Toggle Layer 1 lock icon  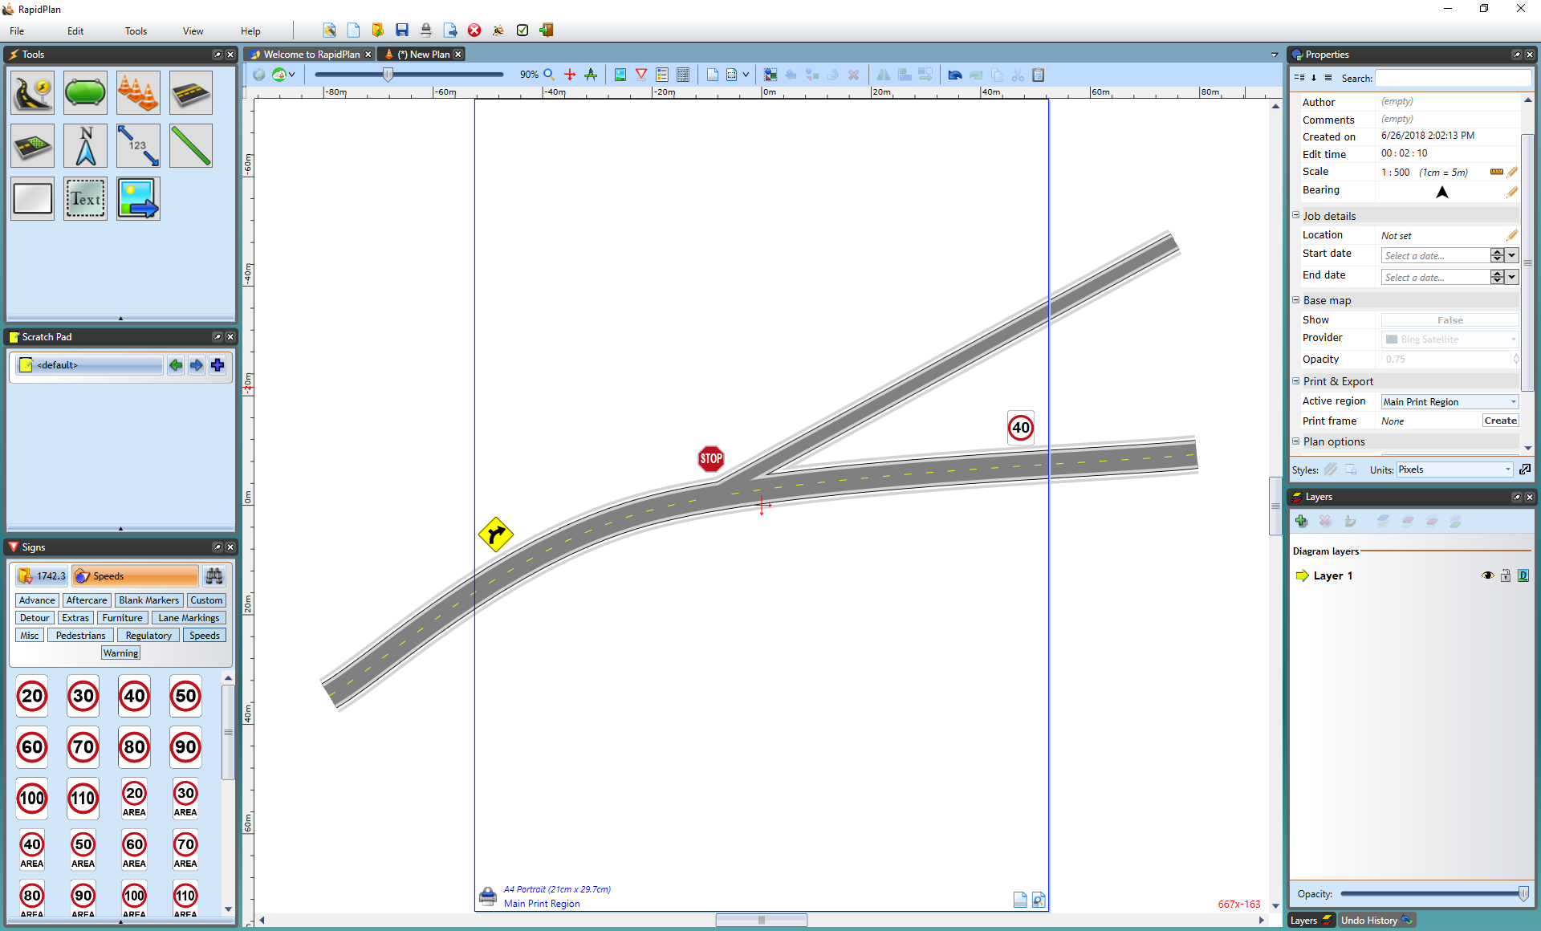(1506, 575)
